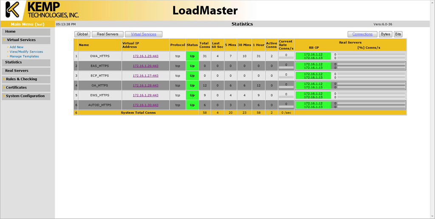Click the EWS_HTTPS service name
The width and height of the screenshot is (435, 219).
[x=99, y=95]
